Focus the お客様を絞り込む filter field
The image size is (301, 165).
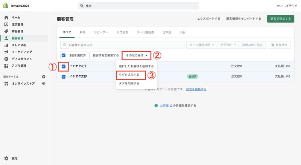click(x=123, y=45)
